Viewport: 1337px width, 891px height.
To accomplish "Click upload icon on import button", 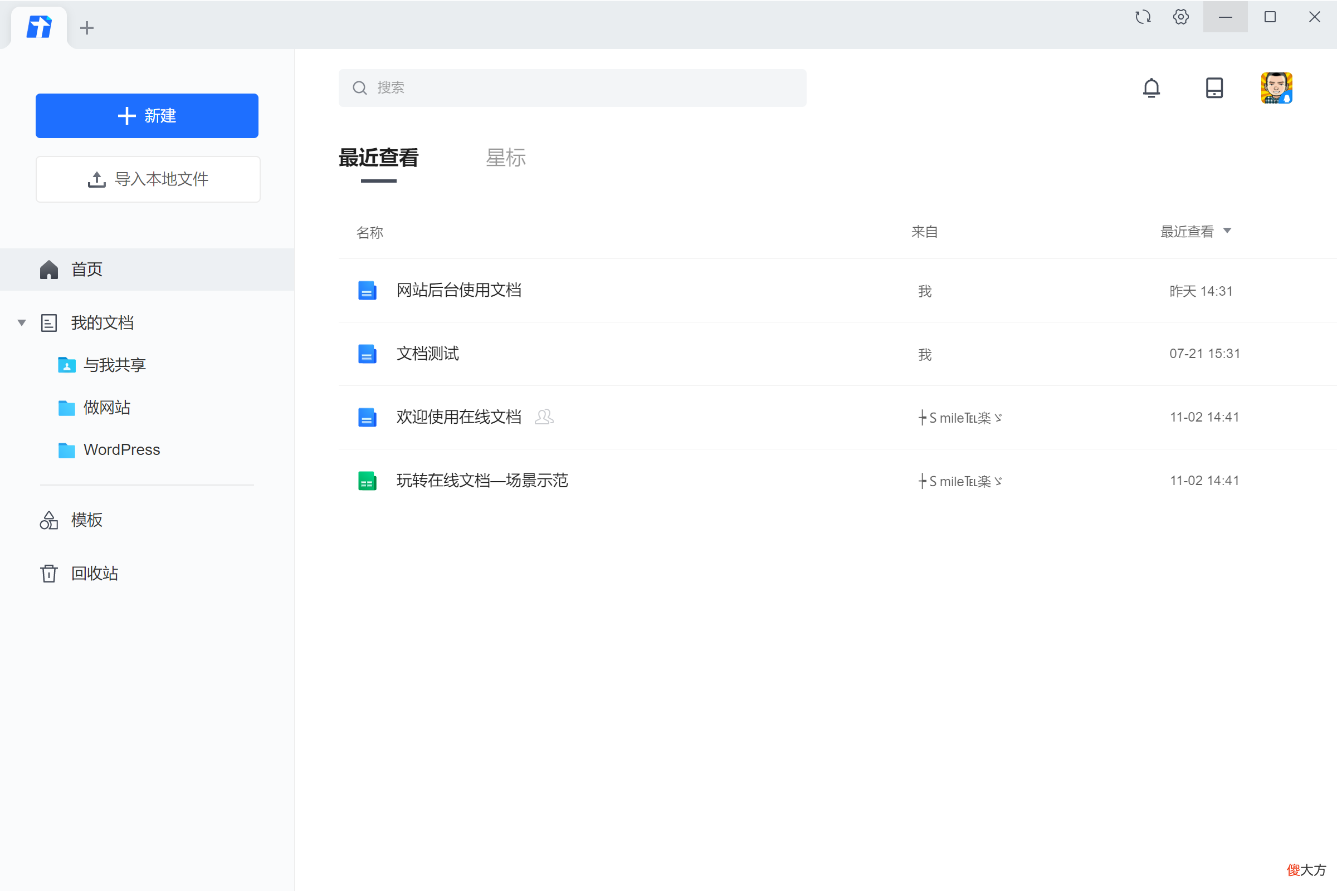I will tap(96, 179).
